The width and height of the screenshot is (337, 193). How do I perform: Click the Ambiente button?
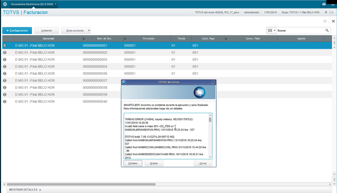[46, 31]
